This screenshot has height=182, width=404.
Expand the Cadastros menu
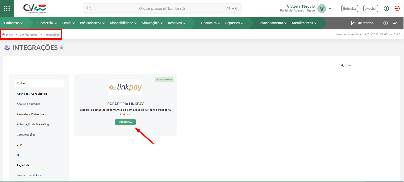[13, 23]
